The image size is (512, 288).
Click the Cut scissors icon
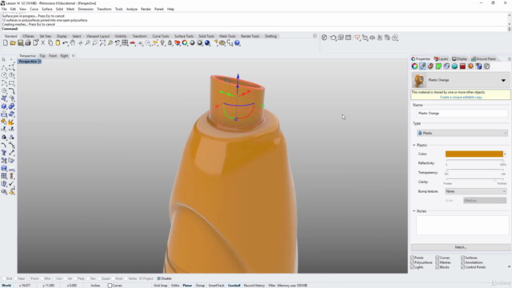42,42
